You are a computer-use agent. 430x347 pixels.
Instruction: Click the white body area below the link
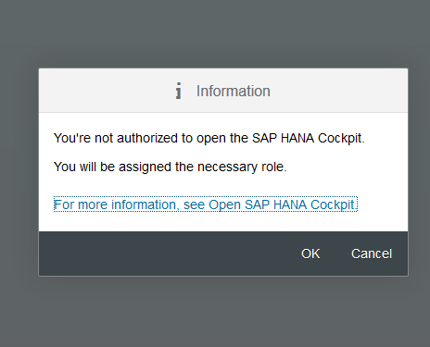pyautogui.click(x=223, y=222)
